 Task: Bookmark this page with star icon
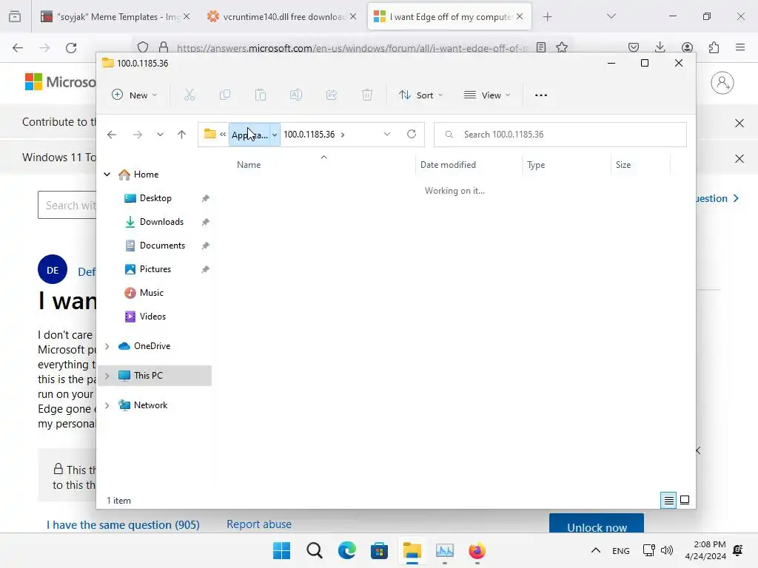click(x=561, y=47)
